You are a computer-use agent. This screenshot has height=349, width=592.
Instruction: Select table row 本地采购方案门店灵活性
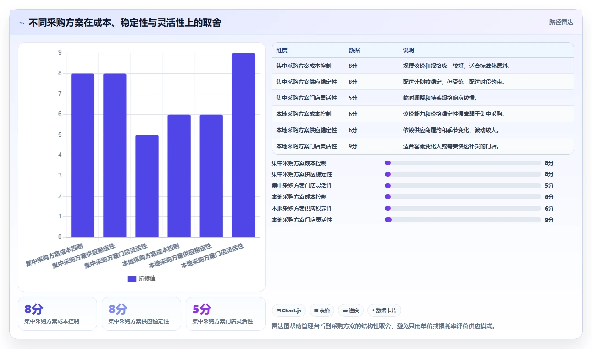tap(423, 146)
